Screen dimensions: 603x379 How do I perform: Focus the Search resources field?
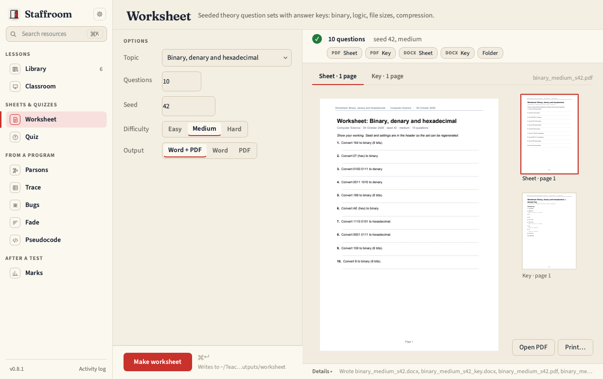point(56,34)
